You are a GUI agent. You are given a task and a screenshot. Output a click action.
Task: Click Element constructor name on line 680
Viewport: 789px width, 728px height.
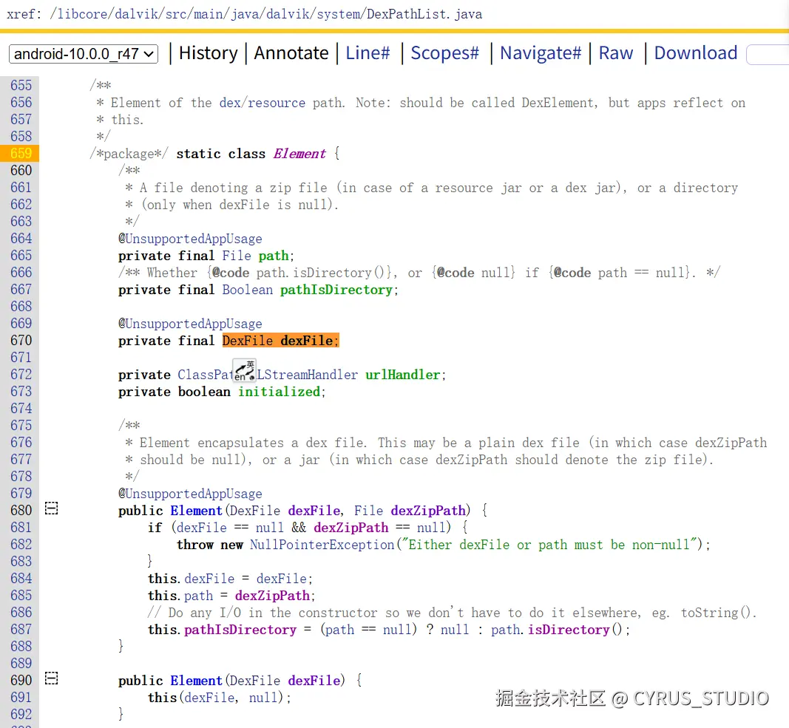point(196,511)
